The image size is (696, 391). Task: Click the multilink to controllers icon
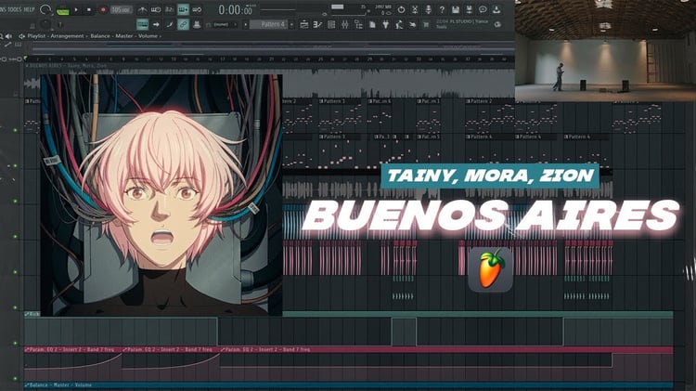click(197, 24)
